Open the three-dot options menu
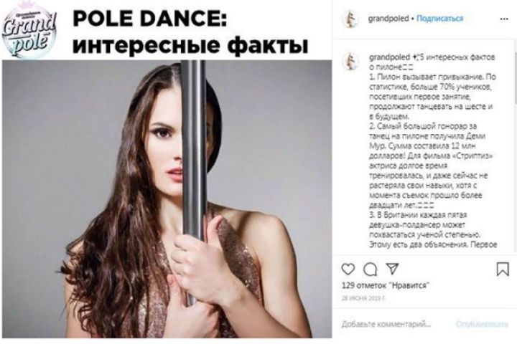 [504, 19]
